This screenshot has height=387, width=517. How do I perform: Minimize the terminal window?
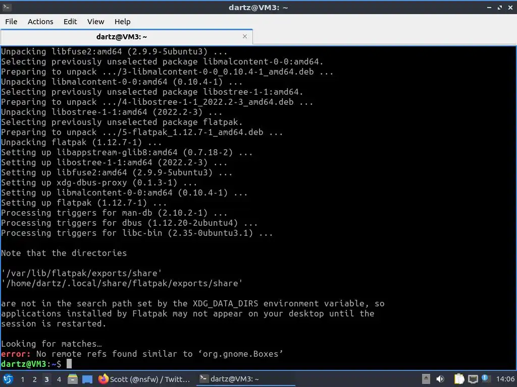[x=489, y=7]
